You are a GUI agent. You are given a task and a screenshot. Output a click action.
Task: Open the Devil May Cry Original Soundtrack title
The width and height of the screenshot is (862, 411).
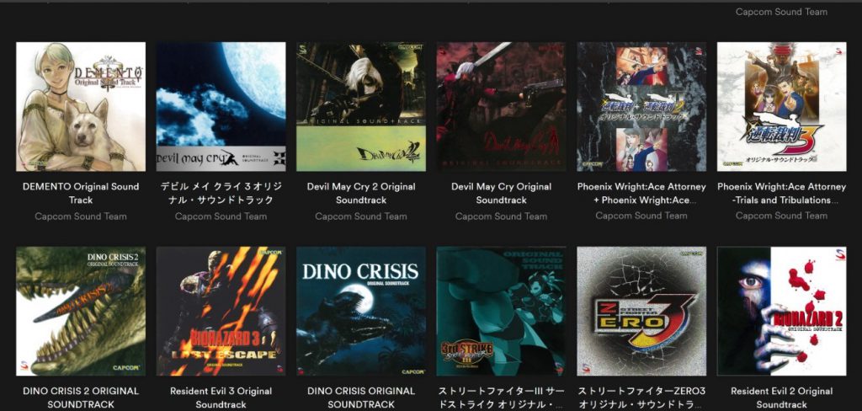pos(502,193)
